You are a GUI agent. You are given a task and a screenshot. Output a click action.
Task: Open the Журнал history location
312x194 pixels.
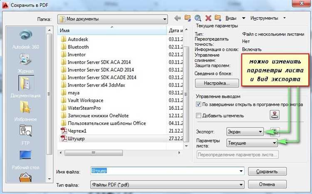tap(26, 63)
